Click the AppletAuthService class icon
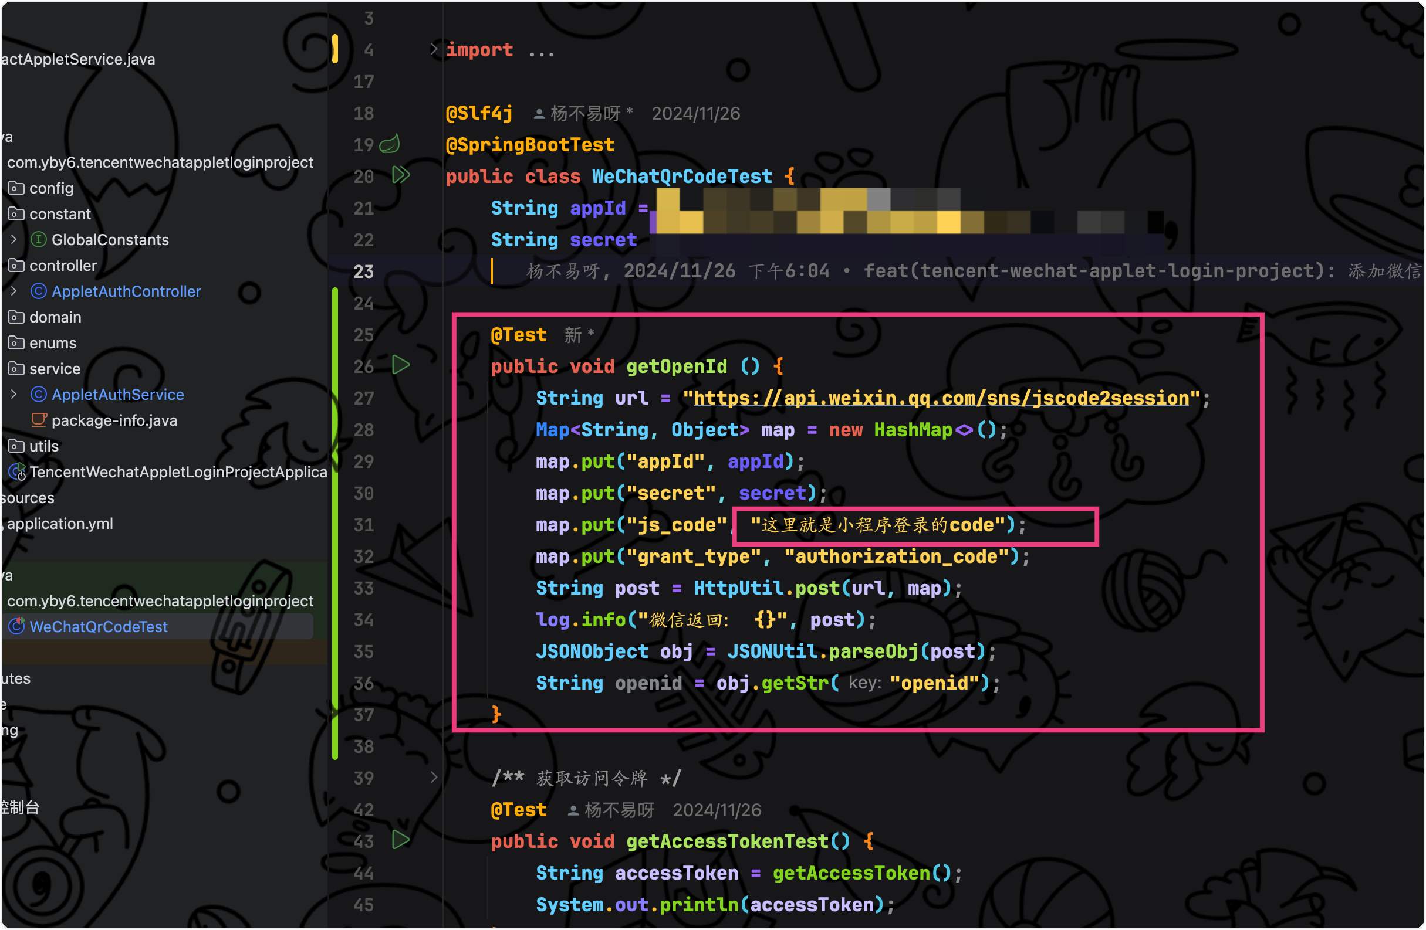The image size is (1426, 930). (39, 395)
